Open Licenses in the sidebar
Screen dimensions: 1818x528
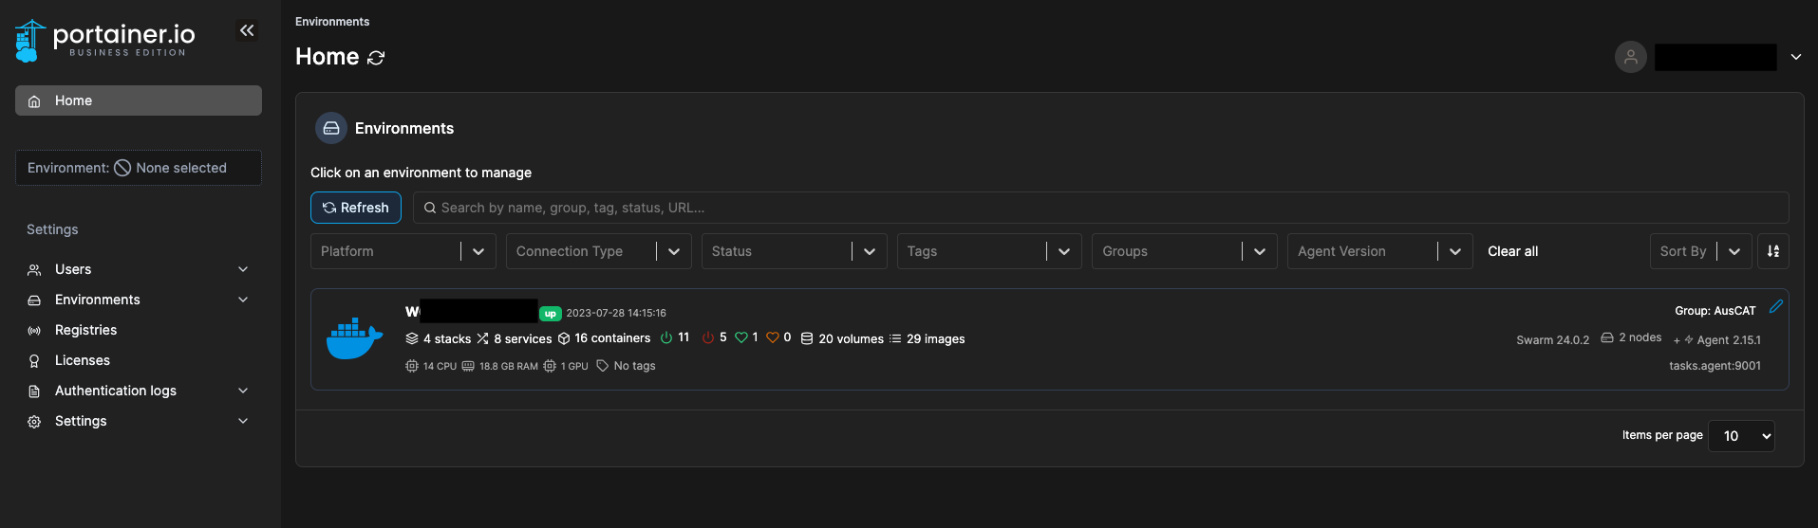pyautogui.click(x=83, y=360)
